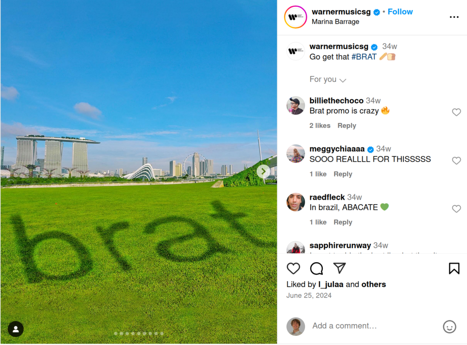Share post via paper plane icon

point(339,268)
